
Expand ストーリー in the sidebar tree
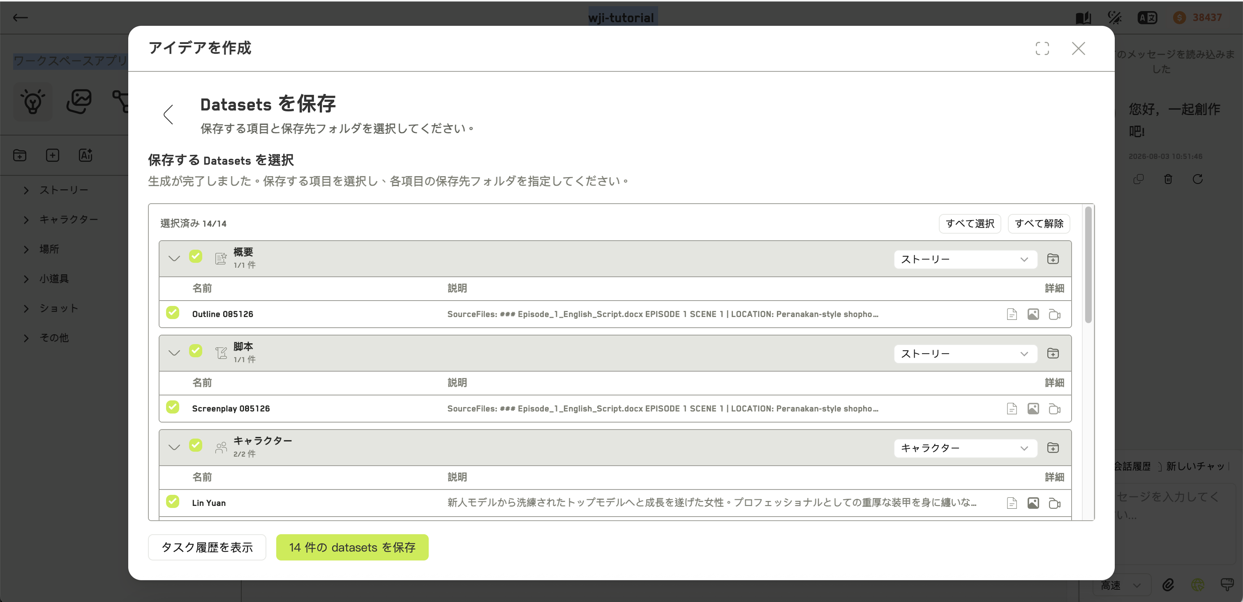pyautogui.click(x=26, y=191)
